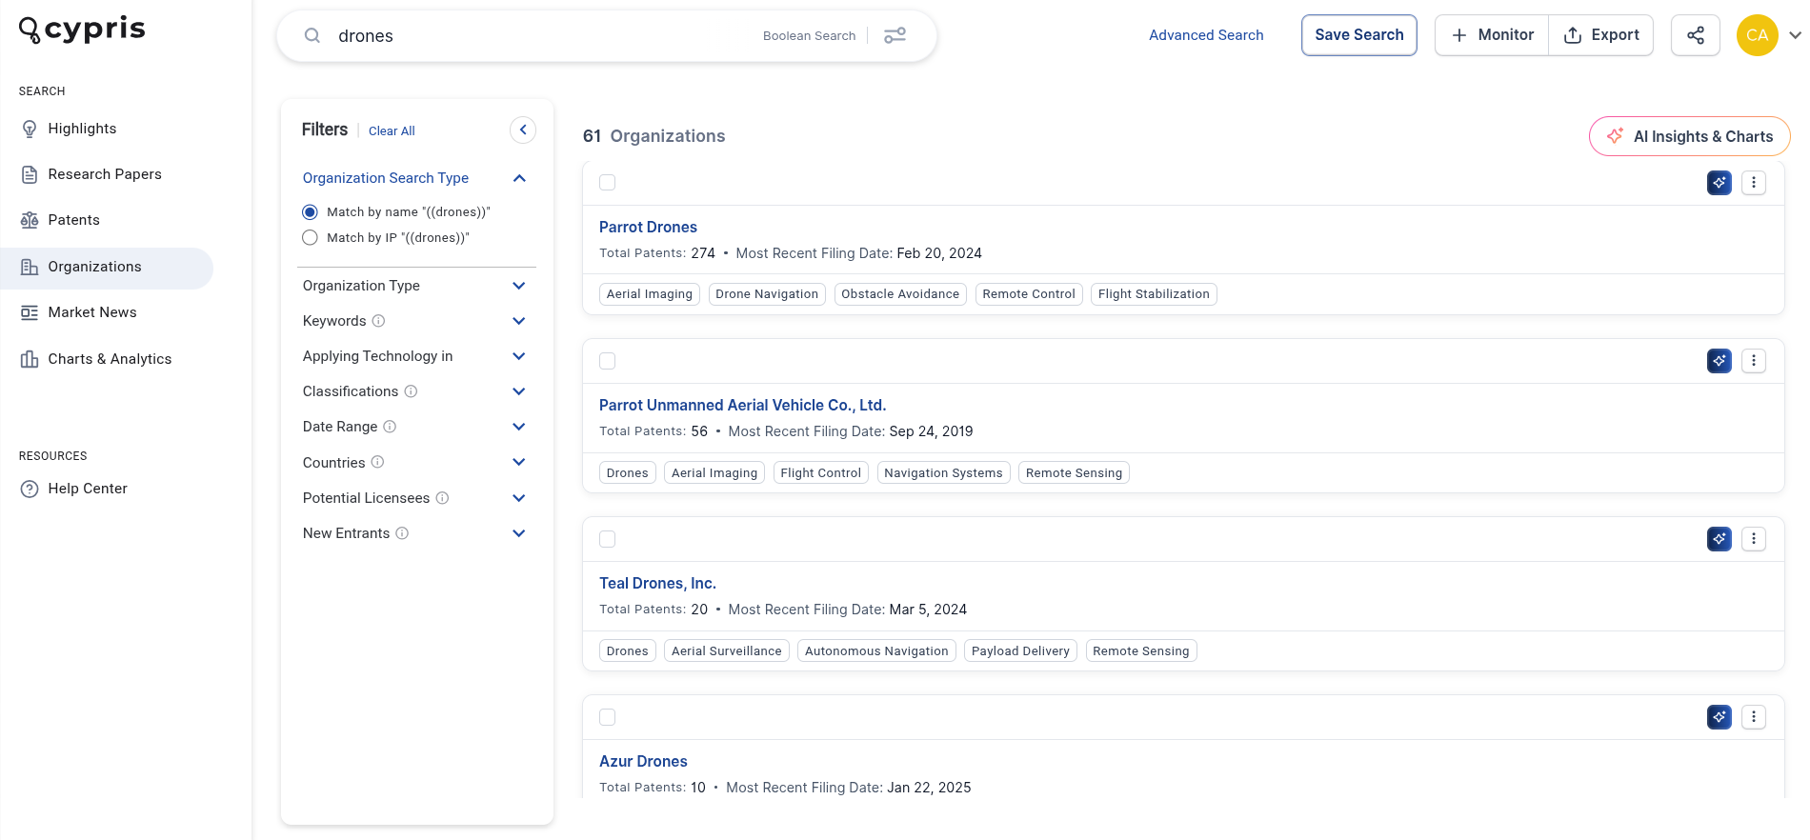Open Teal Drones, Inc. organization
This screenshot has width=1810, height=840.
[657, 583]
